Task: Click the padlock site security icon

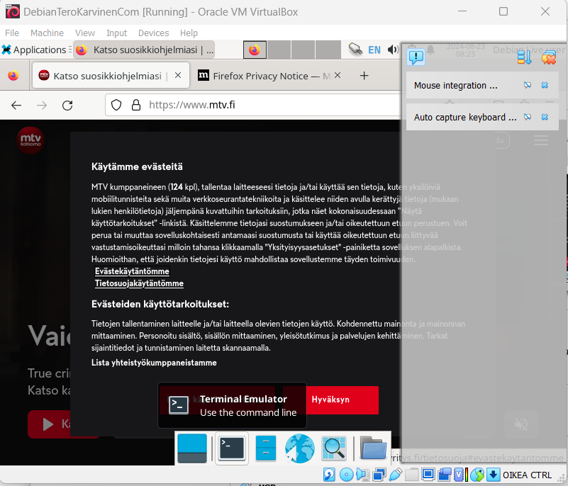Action: tap(135, 105)
